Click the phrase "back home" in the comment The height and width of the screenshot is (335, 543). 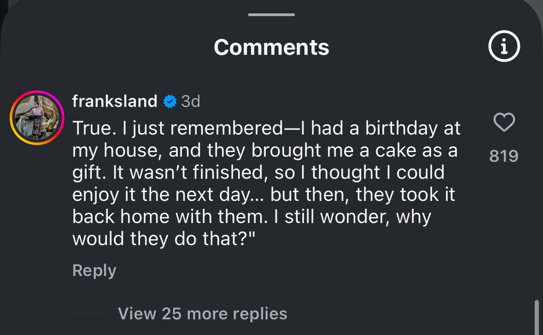coord(119,217)
